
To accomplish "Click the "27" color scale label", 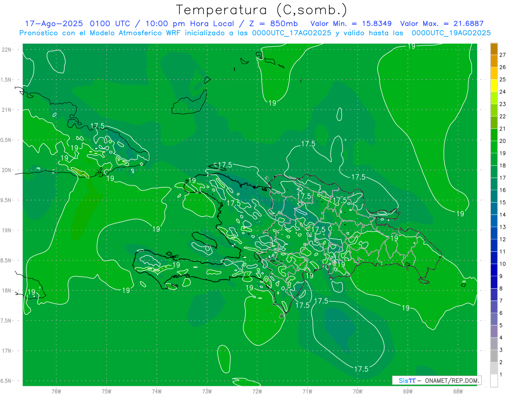I will click(503, 55).
